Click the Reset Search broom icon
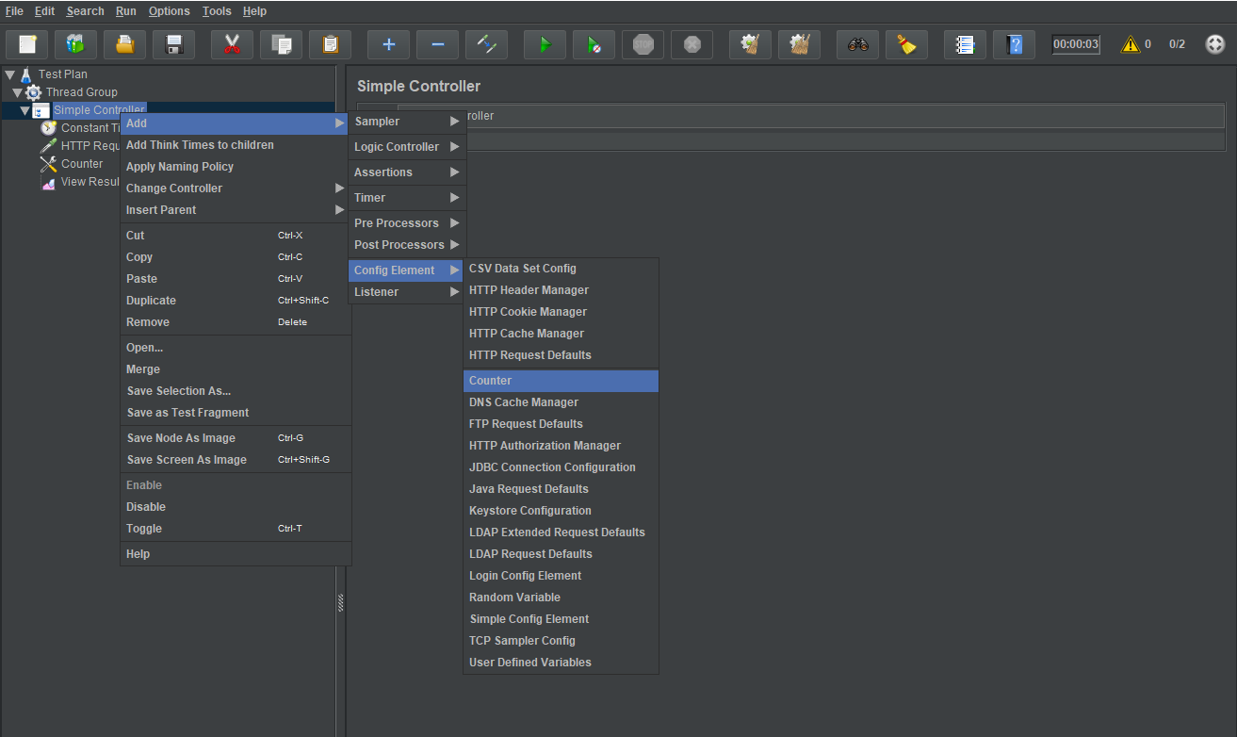1237x737 pixels. (906, 44)
